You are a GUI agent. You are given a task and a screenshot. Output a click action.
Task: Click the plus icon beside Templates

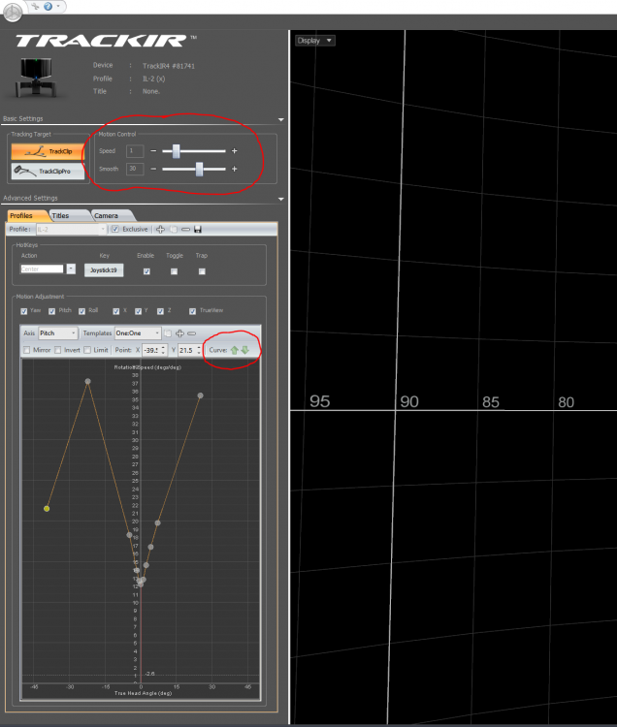179,332
